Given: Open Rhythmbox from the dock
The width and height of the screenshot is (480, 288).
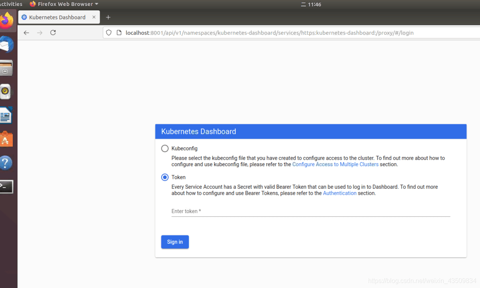Looking at the screenshot, I should click(x=6, y=92).
